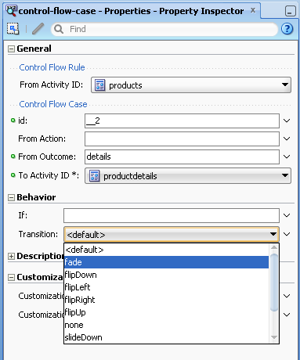Click the magnifier icon in Find box
Viewport: 300px width, 360px height.
click(x=59, y=29)
